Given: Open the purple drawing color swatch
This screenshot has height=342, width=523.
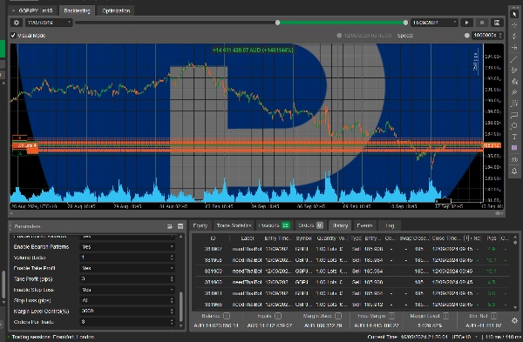Looking at the screenshot, I should (514, 148).
